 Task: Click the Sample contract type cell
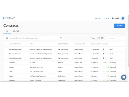pyautogui.click(x=60, y=63)
